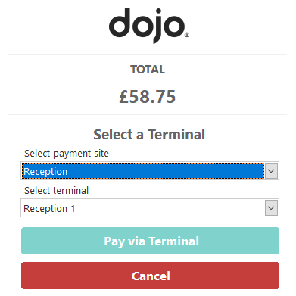This screenshot has width=296, height=296.
Task: Click the registered trademark symbol beside dojo
Action: pos(187,35)
